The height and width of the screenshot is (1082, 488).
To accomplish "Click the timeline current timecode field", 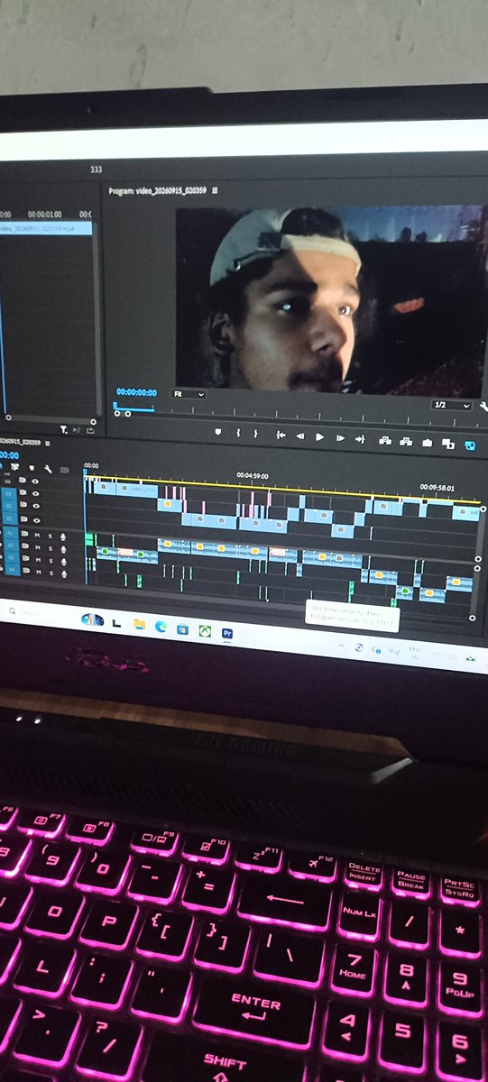I will (x=8, y=455).
